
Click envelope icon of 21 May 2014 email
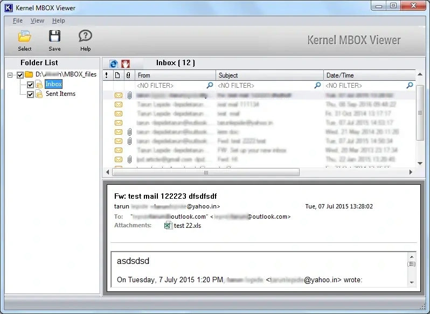(x=119, y=132)
